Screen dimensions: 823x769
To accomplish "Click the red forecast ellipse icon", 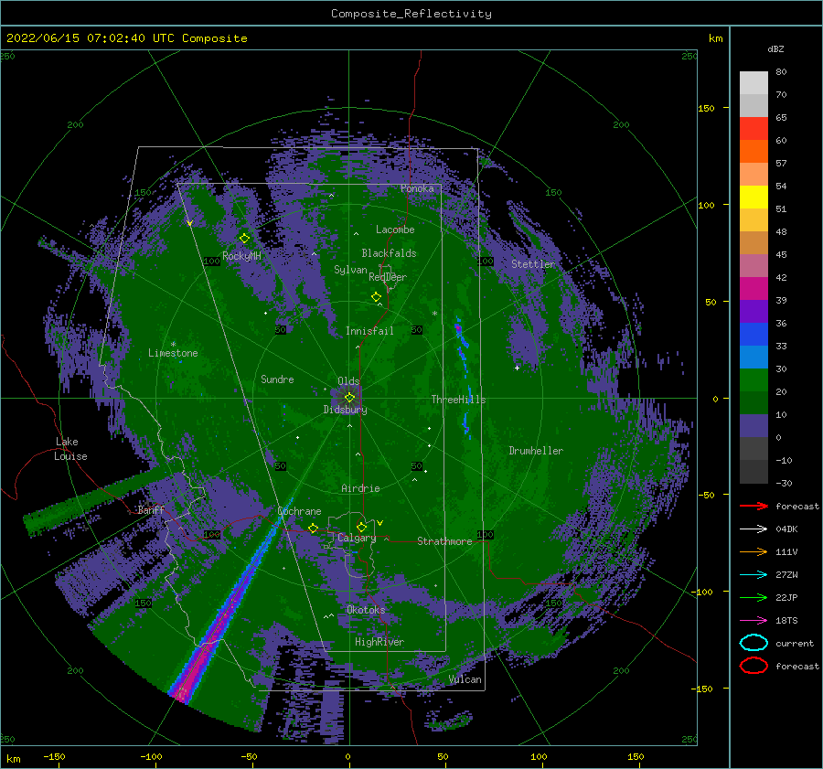I will click(x=754, y=666).
